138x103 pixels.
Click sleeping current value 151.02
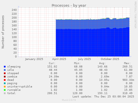tap(52, 67)
